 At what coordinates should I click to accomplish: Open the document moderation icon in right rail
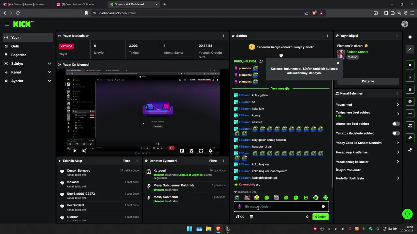(x=410, y=89)
